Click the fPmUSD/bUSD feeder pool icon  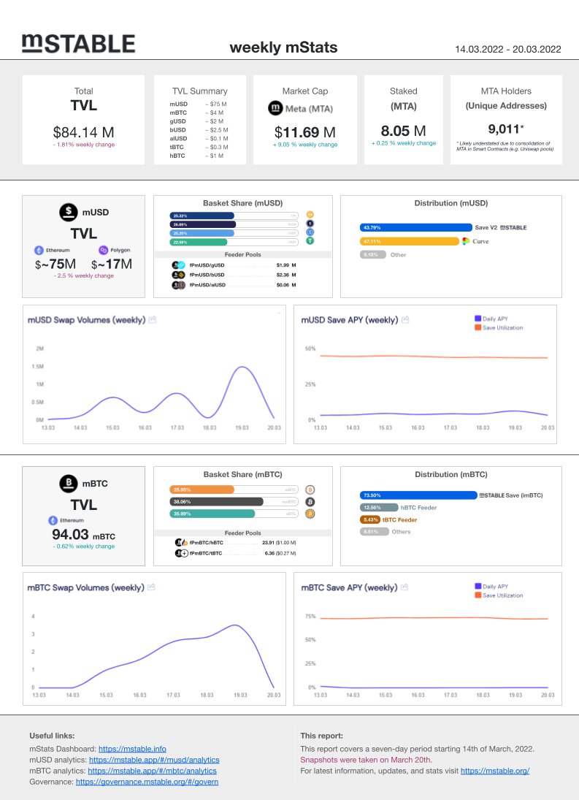pyautogui.click(x=178, y=275)
